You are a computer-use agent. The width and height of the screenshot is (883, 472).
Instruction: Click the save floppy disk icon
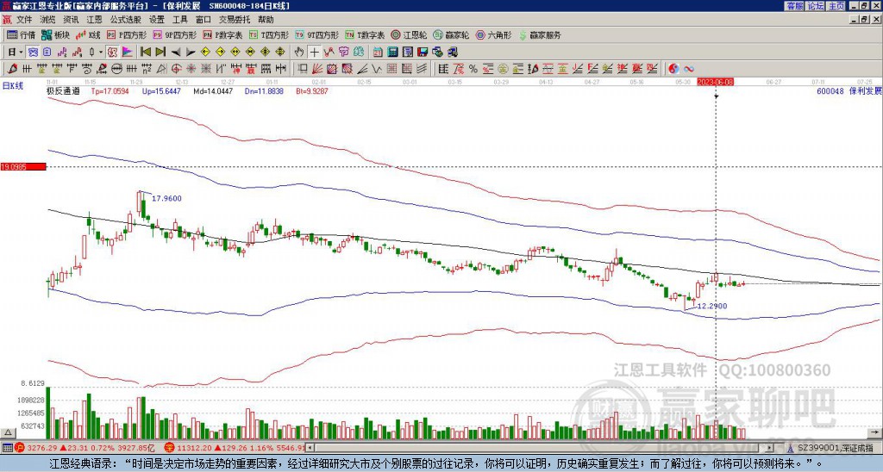422,53
